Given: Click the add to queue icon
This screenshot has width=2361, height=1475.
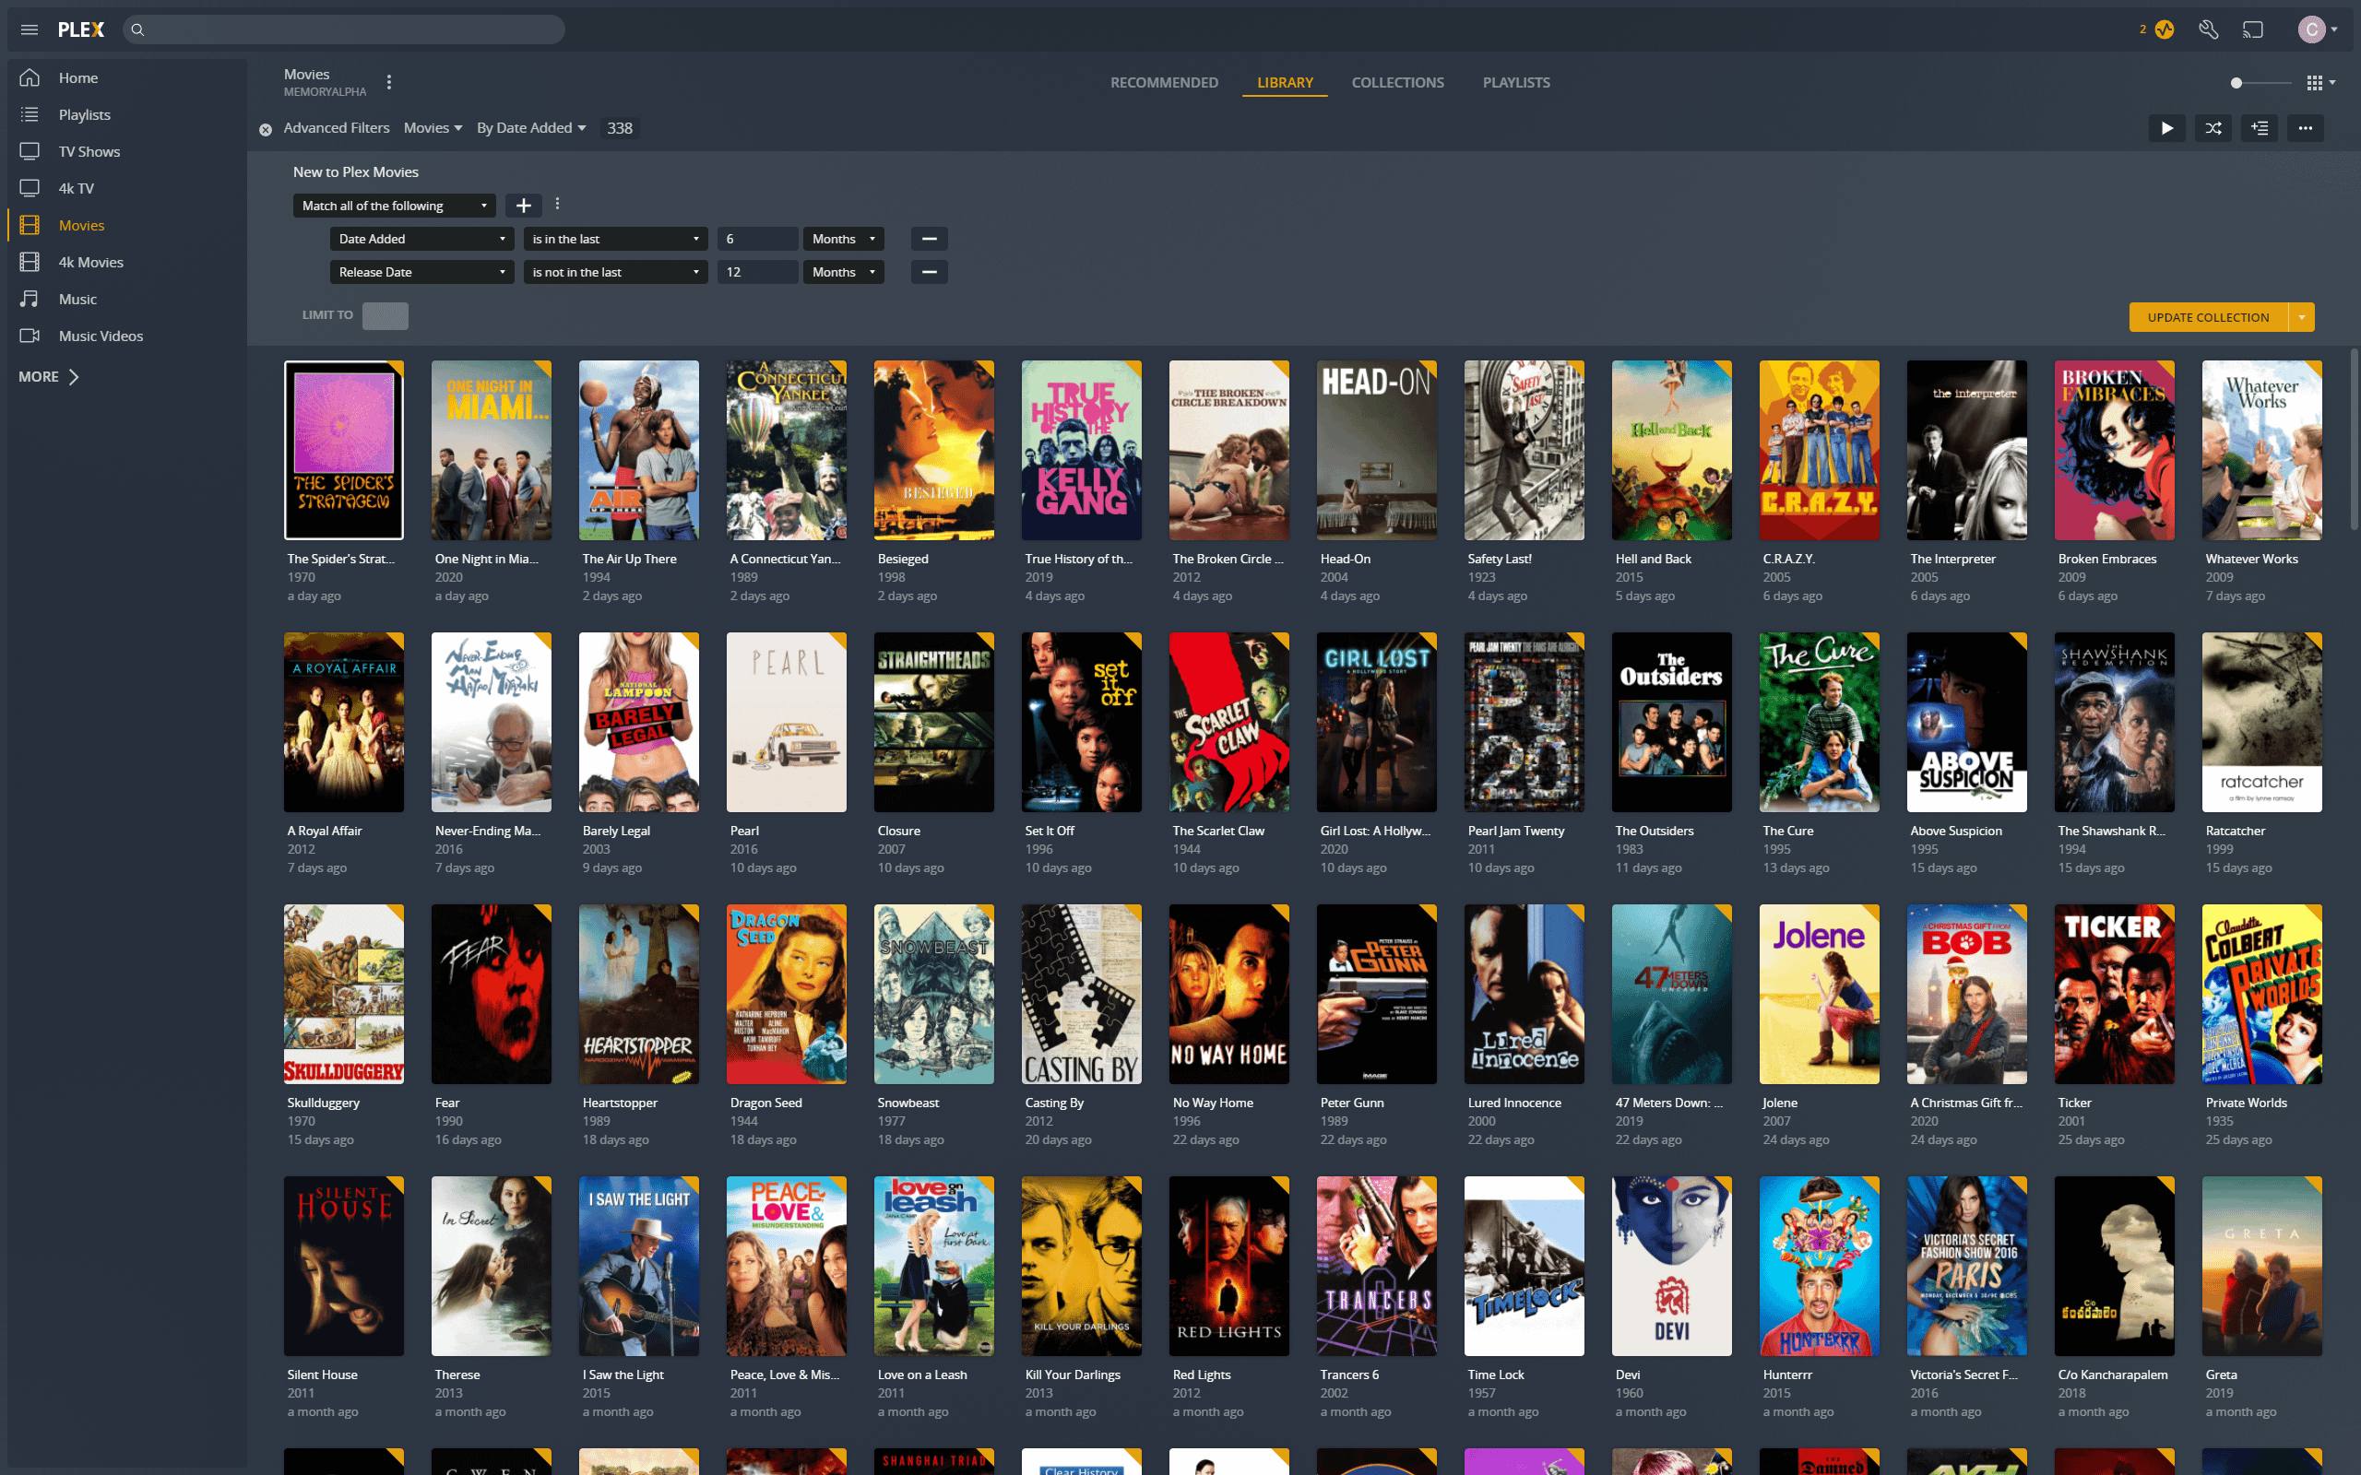Looking at the screenshot, I should pyautogui.click(x=2260, y=128).
